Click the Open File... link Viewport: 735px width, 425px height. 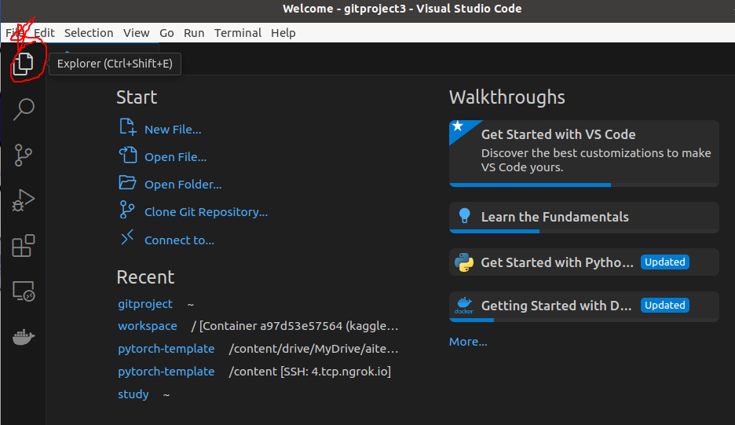click(x=175, y=157)
